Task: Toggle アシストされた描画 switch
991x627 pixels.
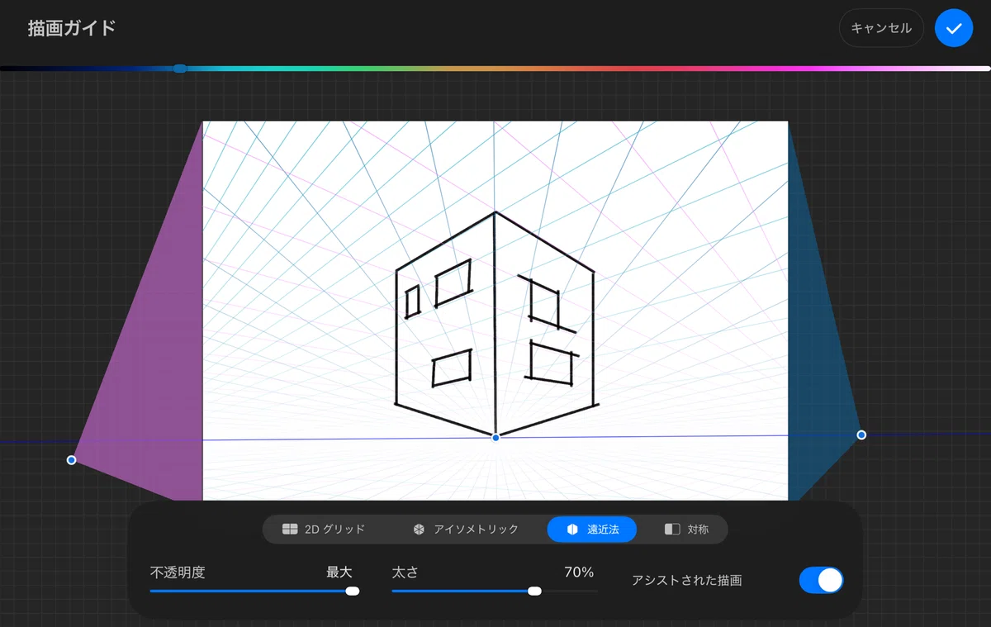Action: (821, 580)
